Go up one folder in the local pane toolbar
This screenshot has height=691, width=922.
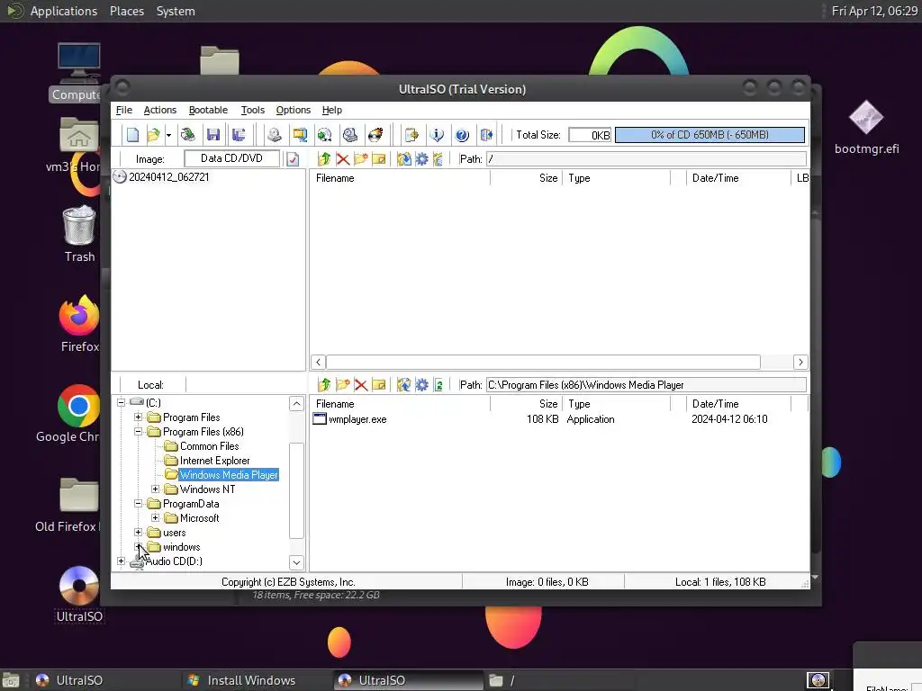(x=324, y=385)
